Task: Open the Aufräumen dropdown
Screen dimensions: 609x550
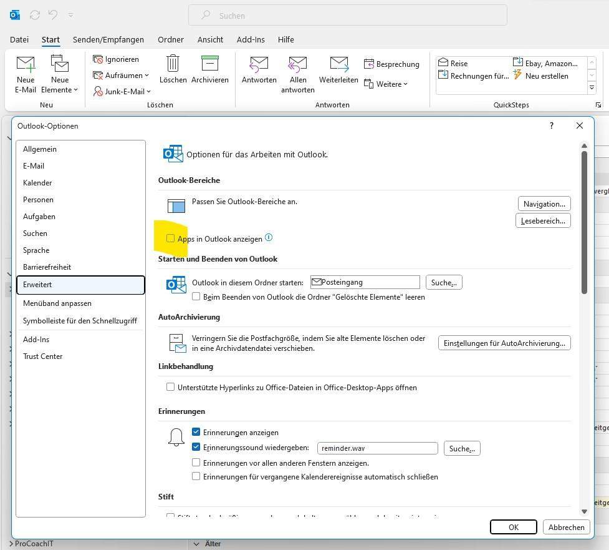Action: click(121, 75)
